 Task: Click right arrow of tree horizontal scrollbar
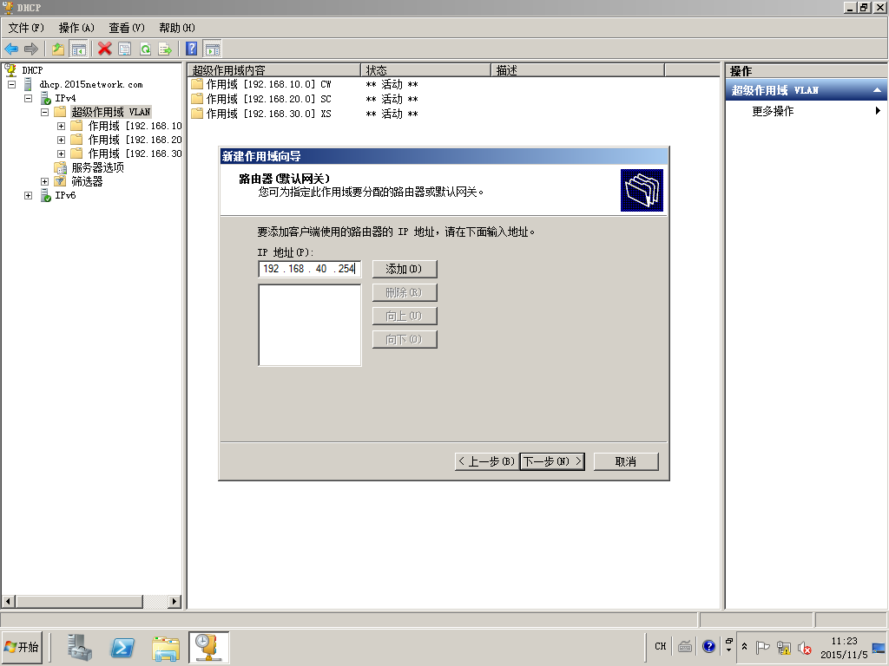[x=175, y=602]
